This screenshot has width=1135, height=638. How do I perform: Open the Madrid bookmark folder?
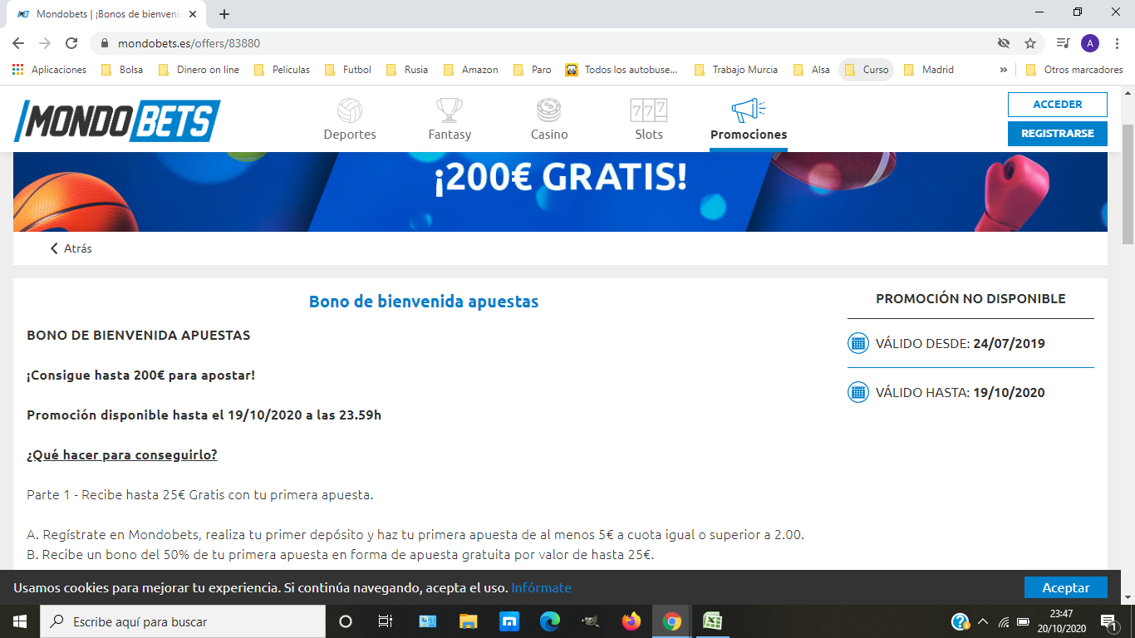point(929,70)
